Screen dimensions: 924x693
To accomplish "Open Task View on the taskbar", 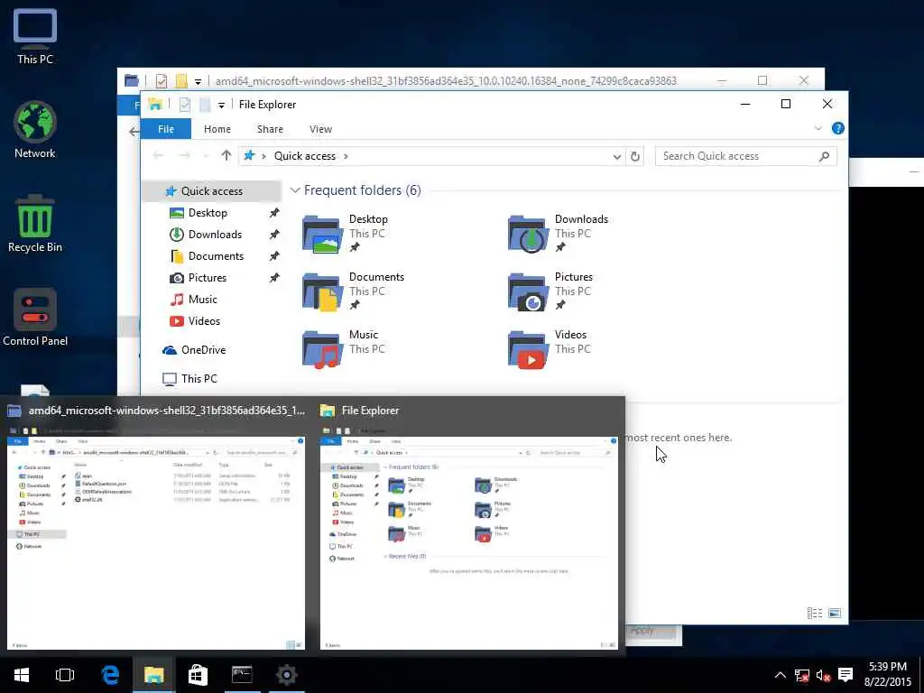I will pos(65,675).
